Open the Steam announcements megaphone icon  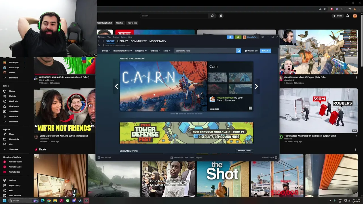(x=230, y=37)
